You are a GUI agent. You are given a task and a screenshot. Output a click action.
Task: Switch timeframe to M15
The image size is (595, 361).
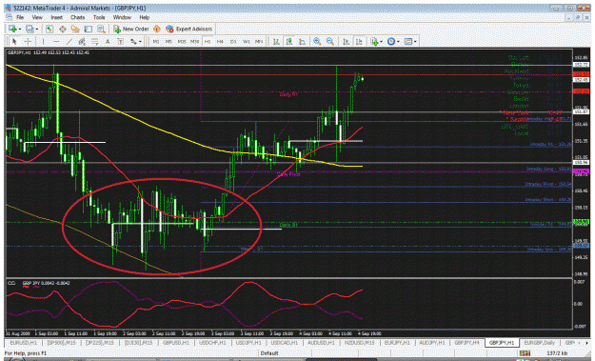coord(182,41)
